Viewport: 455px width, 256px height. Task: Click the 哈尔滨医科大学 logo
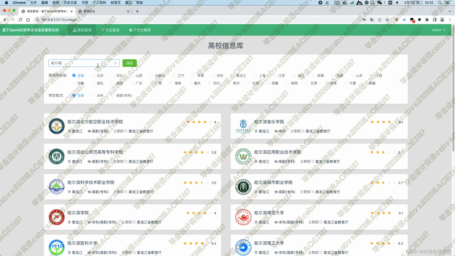tap(57, 247)
